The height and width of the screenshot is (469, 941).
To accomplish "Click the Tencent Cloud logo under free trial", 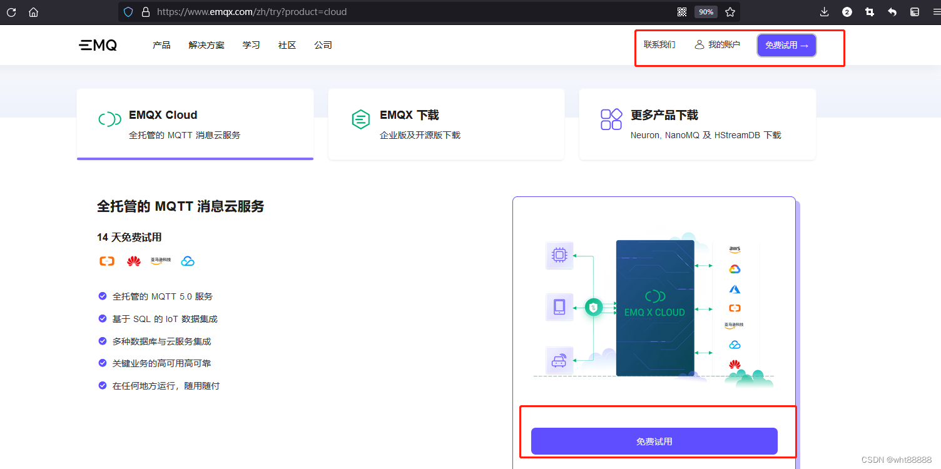I will [188, 261].
